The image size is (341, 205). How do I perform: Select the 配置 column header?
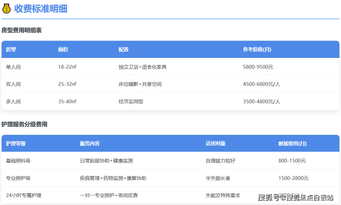click(123, 50)
